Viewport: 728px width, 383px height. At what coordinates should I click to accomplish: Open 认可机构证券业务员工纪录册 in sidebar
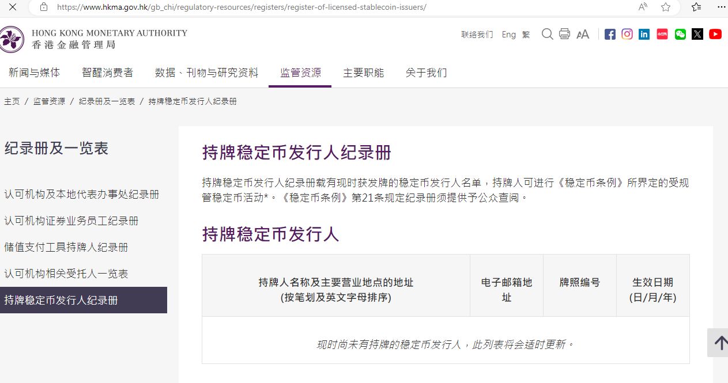71,221
